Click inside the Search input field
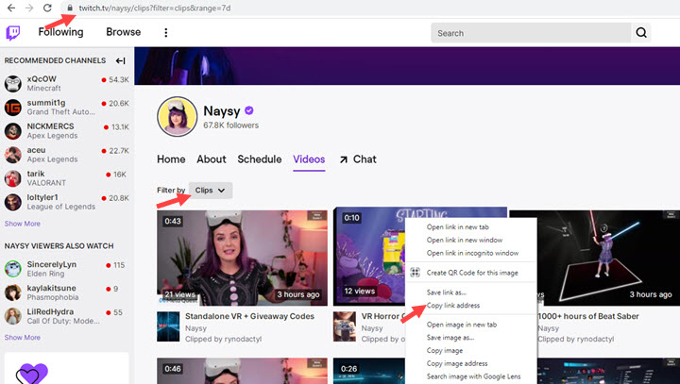This screenshot has width=680, height=384. [x=529, y=33]
